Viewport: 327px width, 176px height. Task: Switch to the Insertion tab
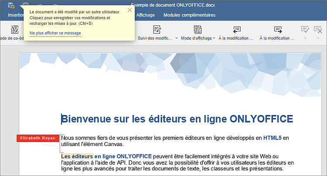click(15, 15)
